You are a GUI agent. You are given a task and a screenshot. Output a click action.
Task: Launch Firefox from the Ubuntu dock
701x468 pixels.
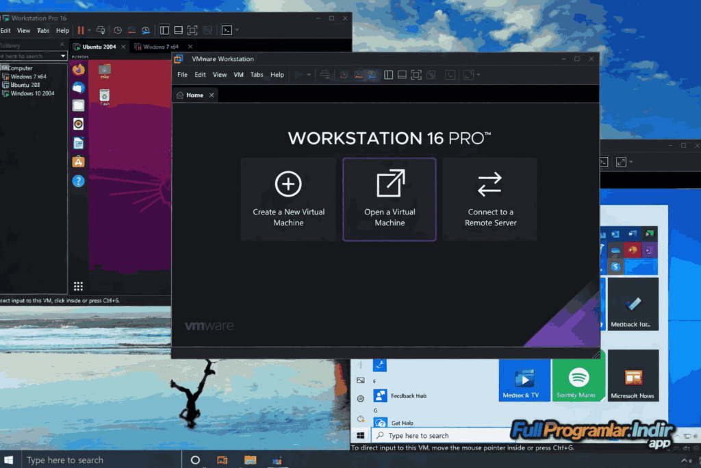click(x=77, y=70)
